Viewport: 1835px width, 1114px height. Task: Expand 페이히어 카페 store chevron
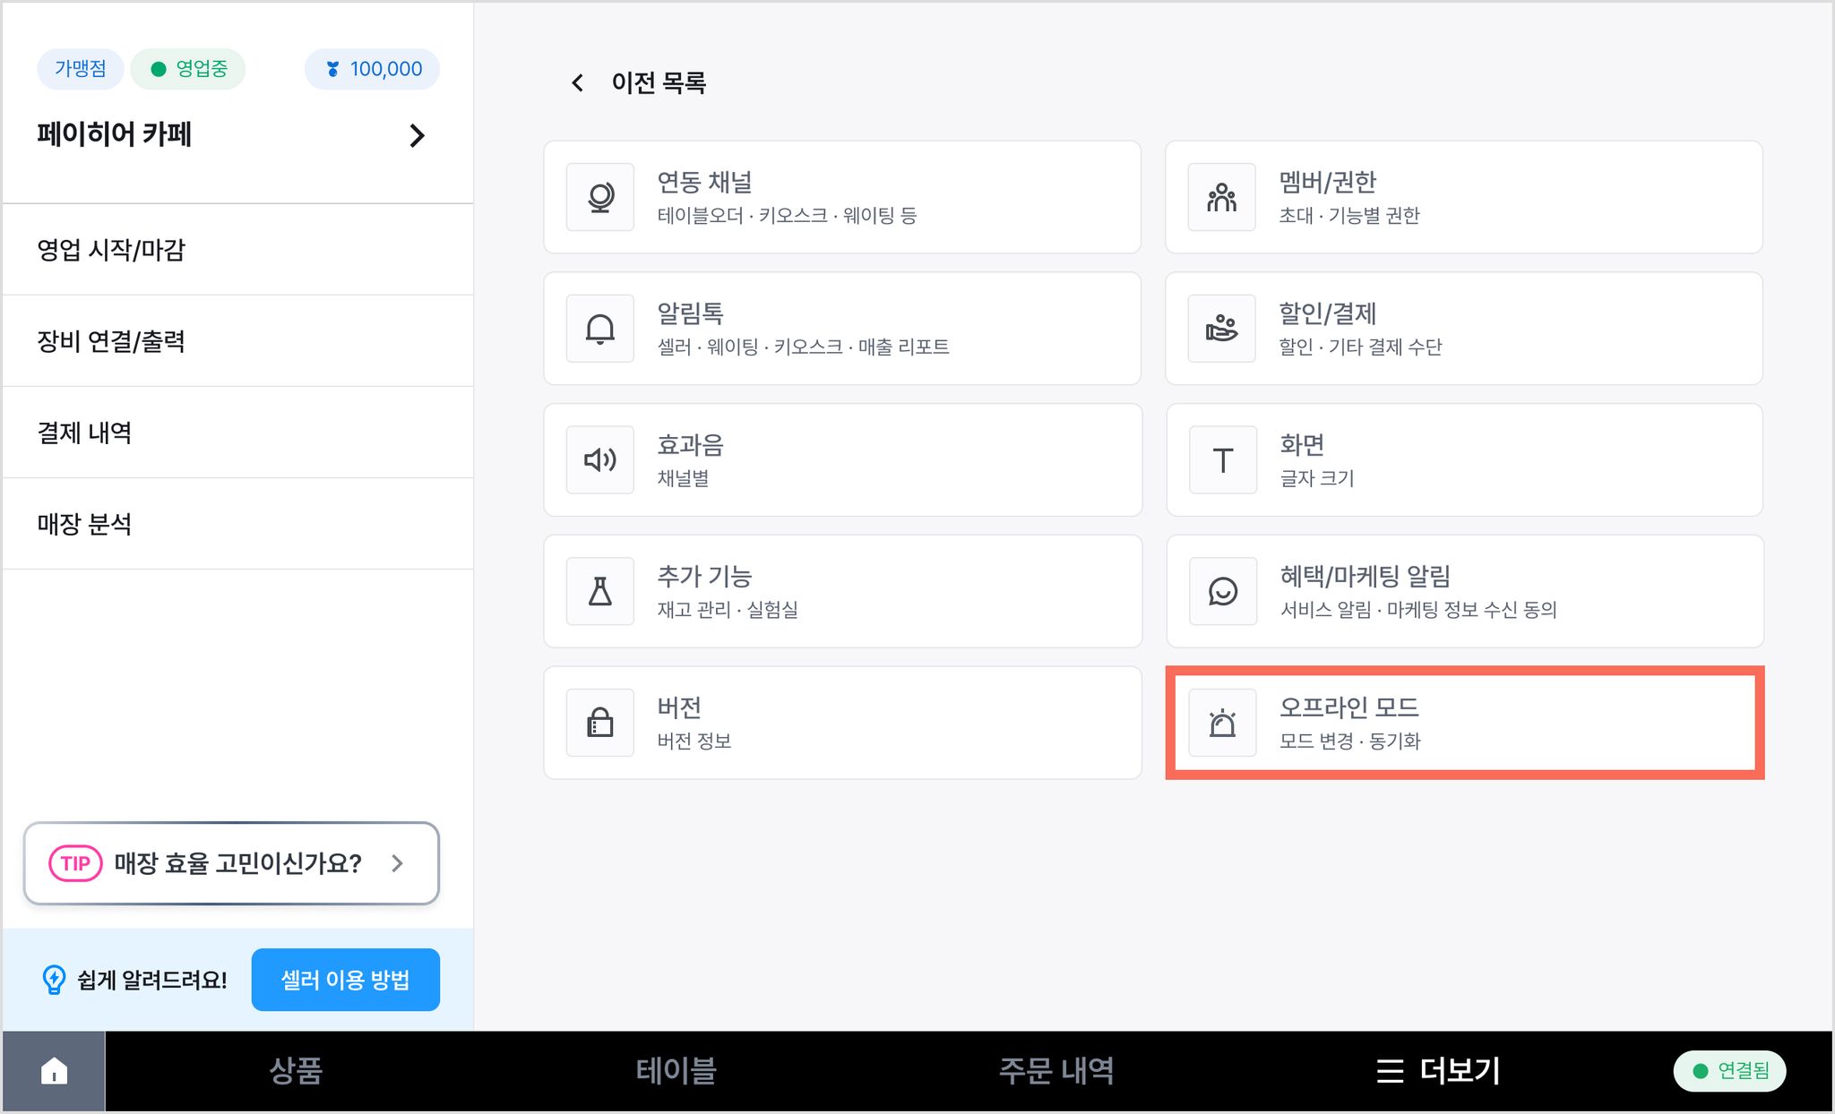(x=417, y=136)
